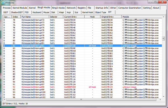Switch to Computer Examination tab
Image resolution: width=168 pixels, height=108 pixels.
pos(130,8)
